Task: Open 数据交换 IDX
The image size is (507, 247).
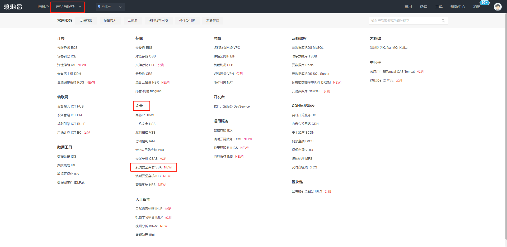Action: 223,130
